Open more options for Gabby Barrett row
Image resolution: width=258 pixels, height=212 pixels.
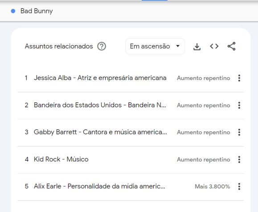[x=239, y=132]
